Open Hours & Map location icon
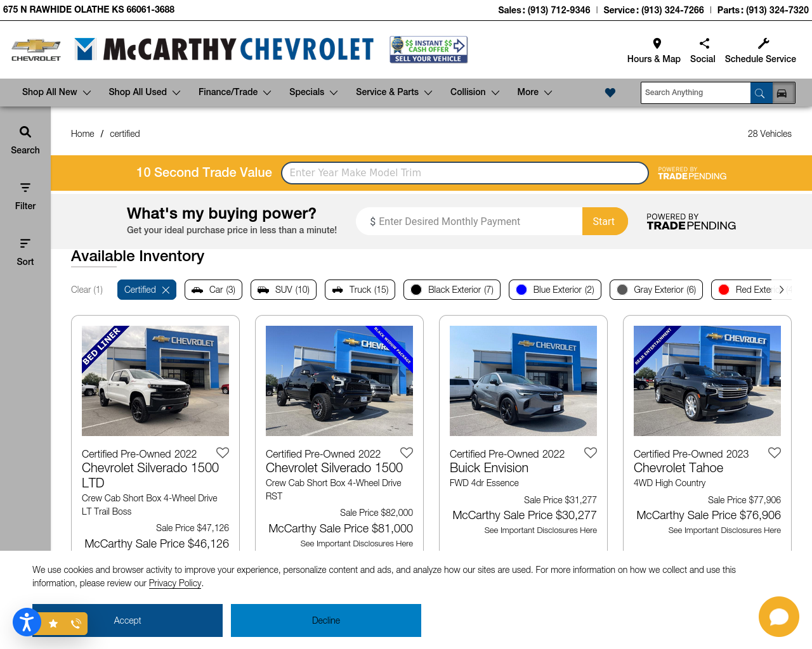Screen dimensions: 812x649 (657, 43)
